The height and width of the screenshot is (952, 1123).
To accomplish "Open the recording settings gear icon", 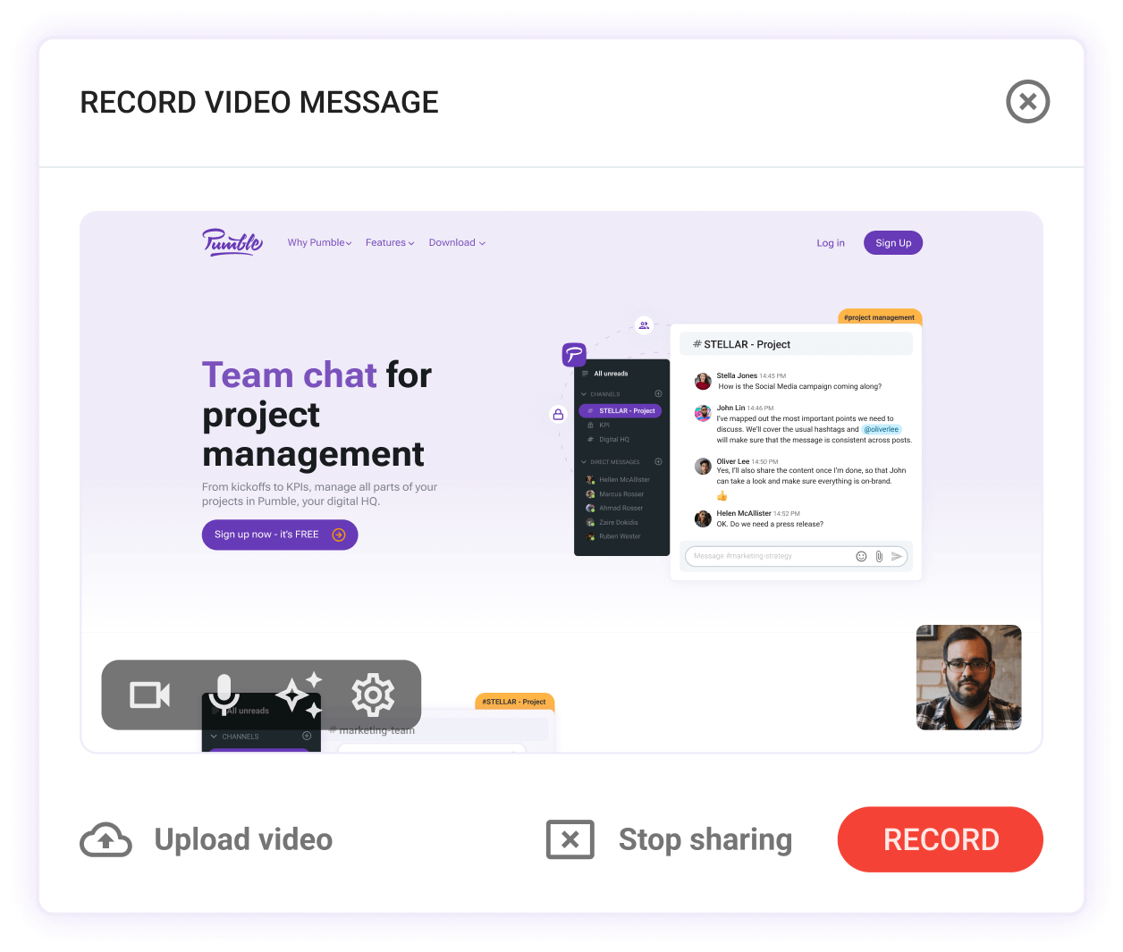I will 374,695.
